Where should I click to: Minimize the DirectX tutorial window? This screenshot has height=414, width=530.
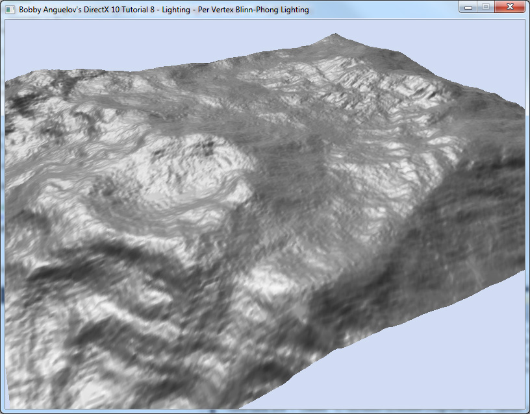click(x=468, y=7)
